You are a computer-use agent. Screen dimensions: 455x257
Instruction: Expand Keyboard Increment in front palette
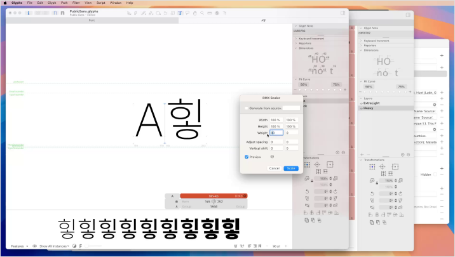296,39
